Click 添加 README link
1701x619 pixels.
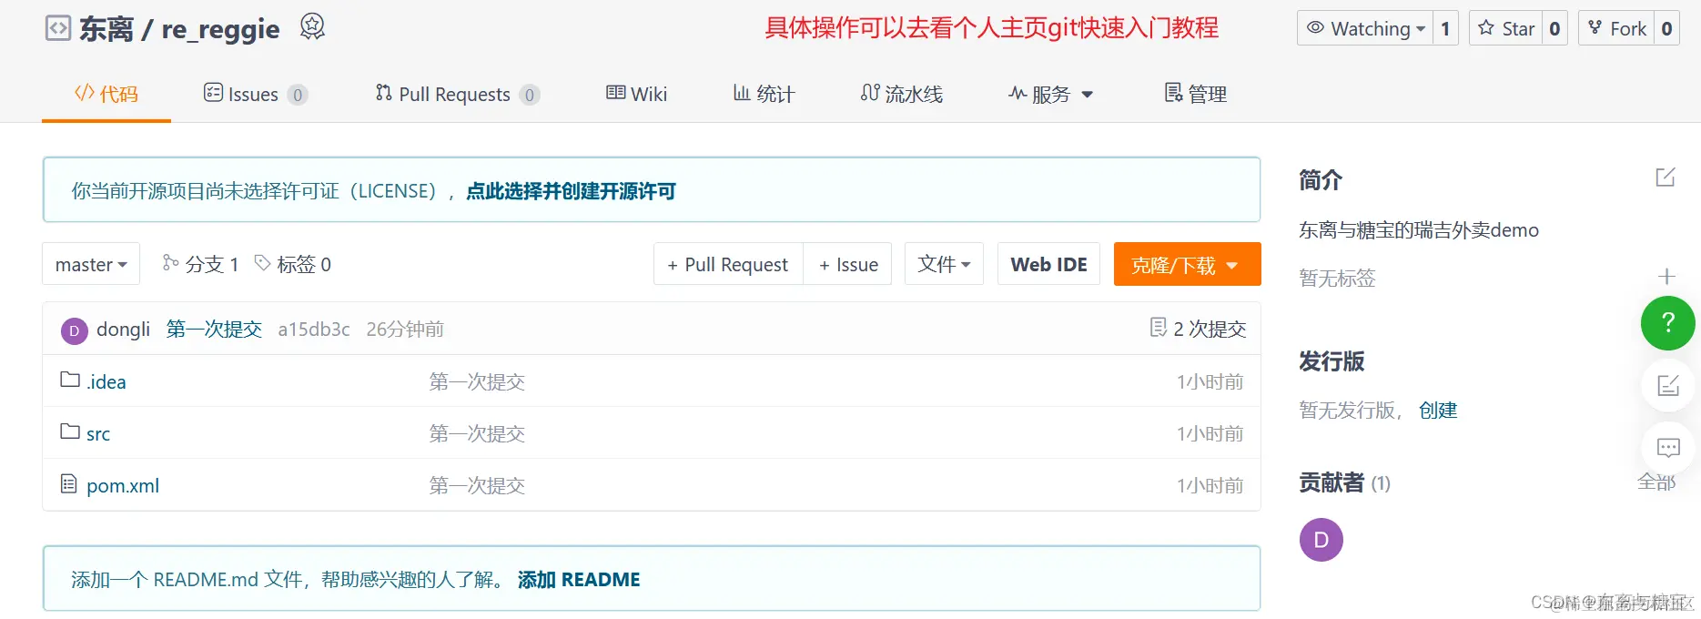tap(579, 580)
